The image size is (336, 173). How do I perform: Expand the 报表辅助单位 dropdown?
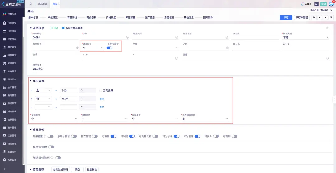pos(227,119)
